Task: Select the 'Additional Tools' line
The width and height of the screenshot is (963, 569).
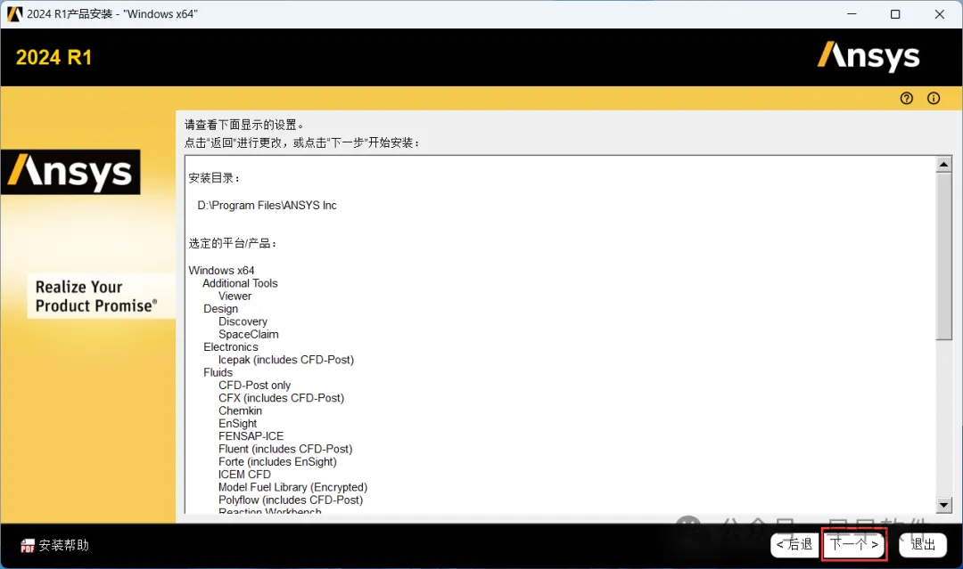Action: coord(240,283)
